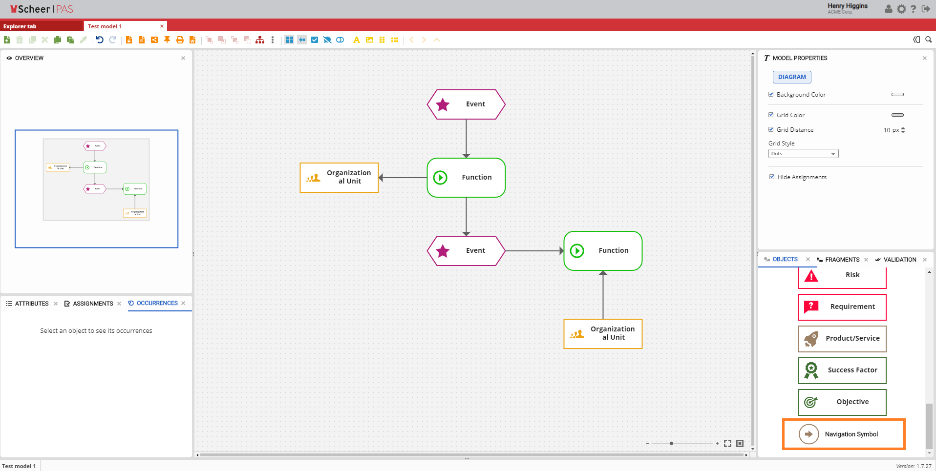The width and height of the screenshot is (936, 471).
Task: Click the paste icon in toolbar
Action: pyautogui.click(x=70, y=40)
